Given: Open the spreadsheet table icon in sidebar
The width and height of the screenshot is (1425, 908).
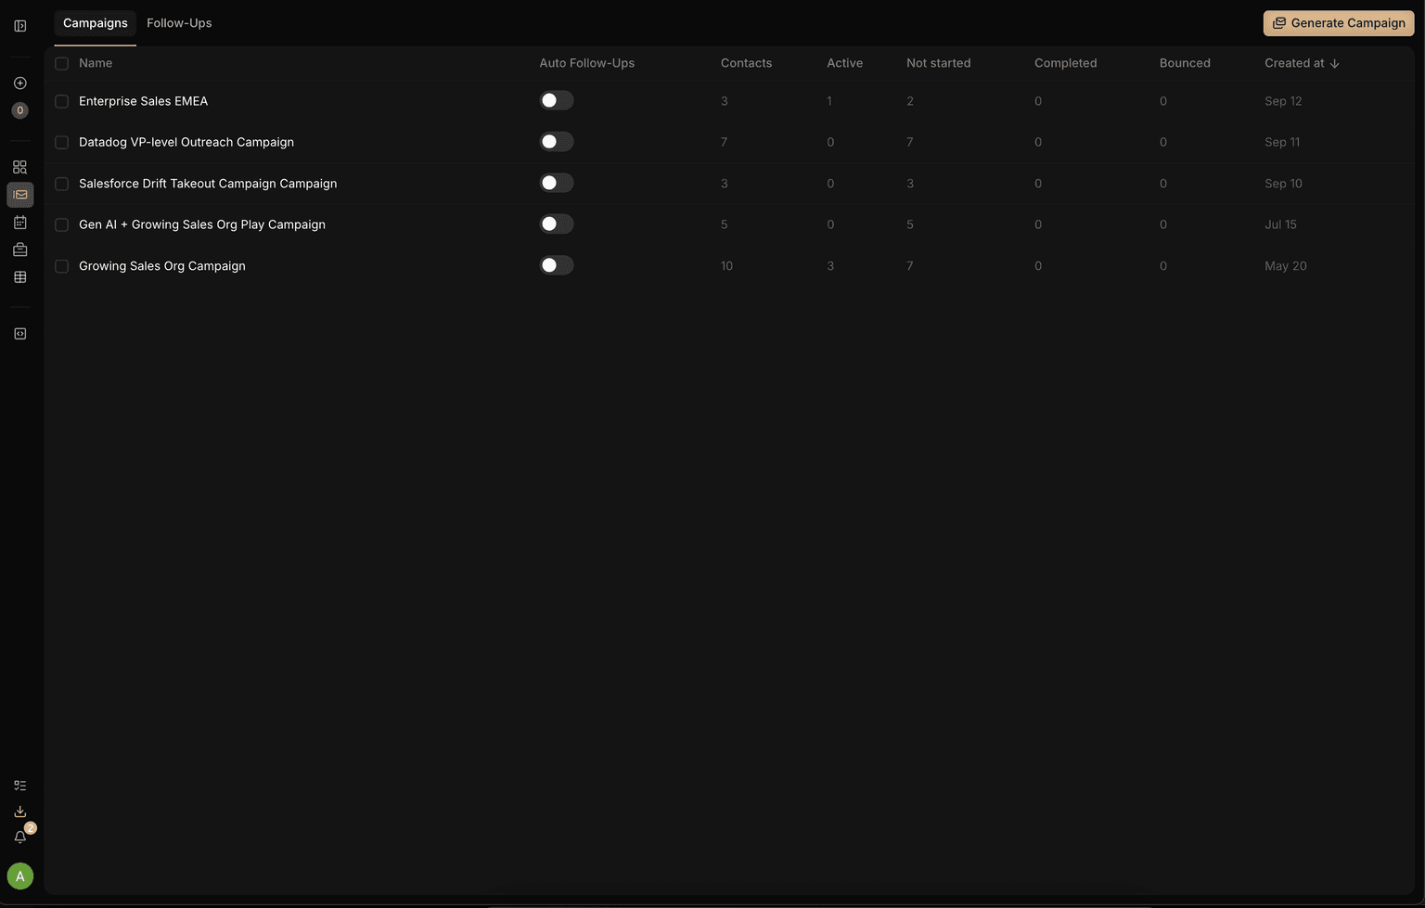Looking at the screenshot, I should 19,276.
